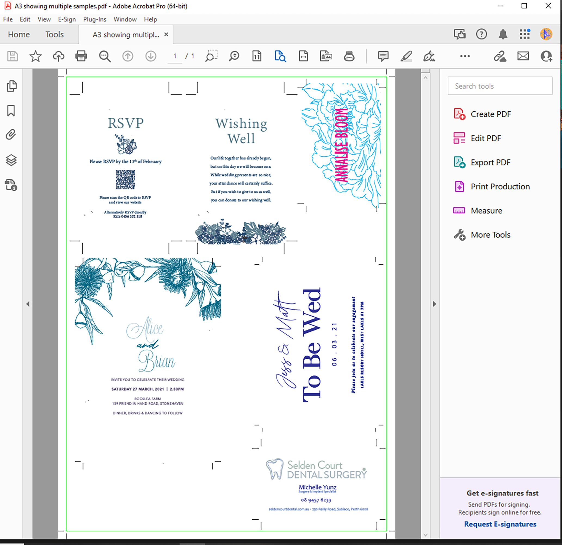Click in the Search tools field
This screenshot has height=545, width=562.
(x=500, y=86)
